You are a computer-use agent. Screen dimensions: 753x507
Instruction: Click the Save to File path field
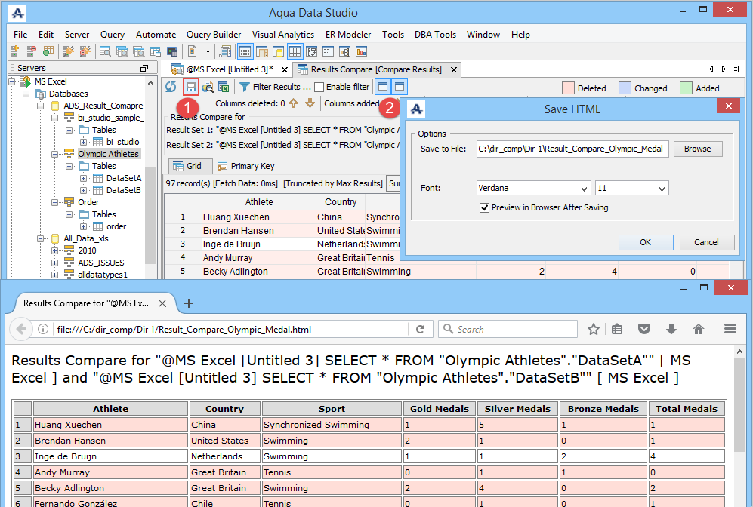(572, 149)
